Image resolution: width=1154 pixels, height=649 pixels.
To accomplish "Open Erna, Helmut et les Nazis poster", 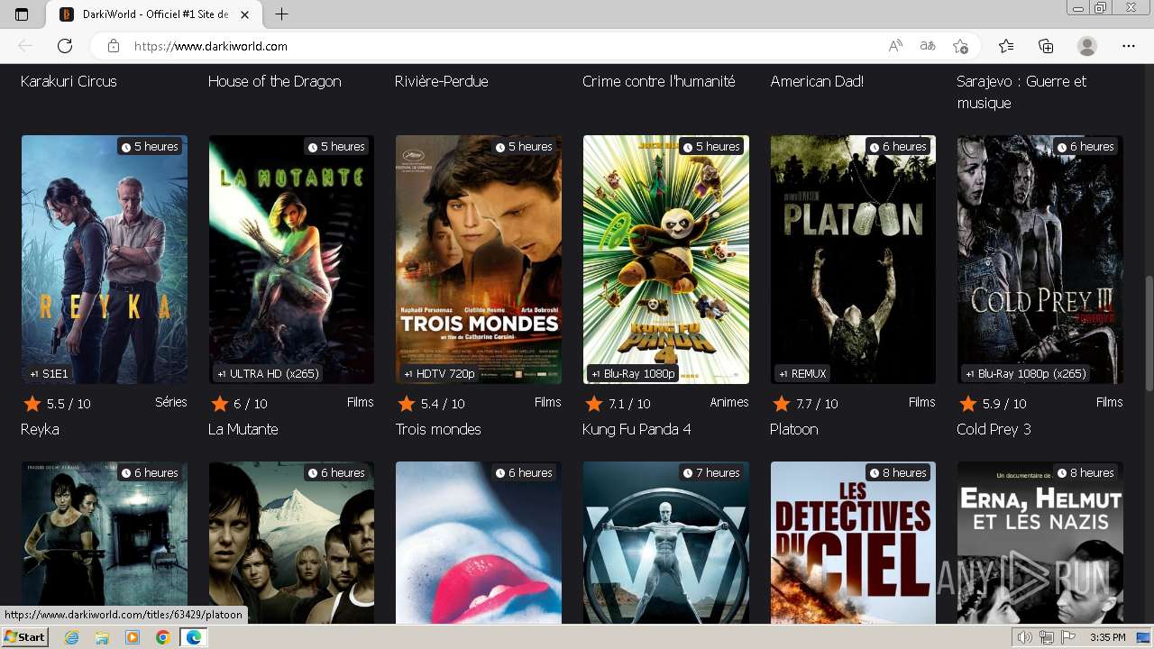I will 1040,543.
